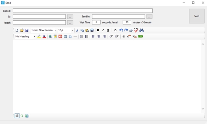
Task: Switch to browser preview tab
Action: coord(27,116)
